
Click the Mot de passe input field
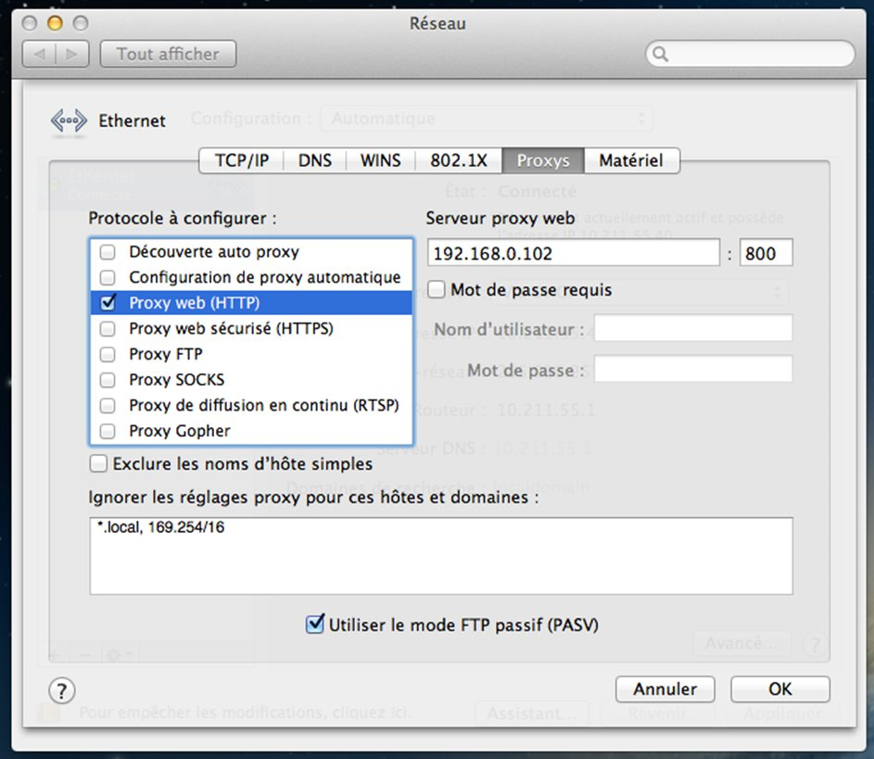693,369
